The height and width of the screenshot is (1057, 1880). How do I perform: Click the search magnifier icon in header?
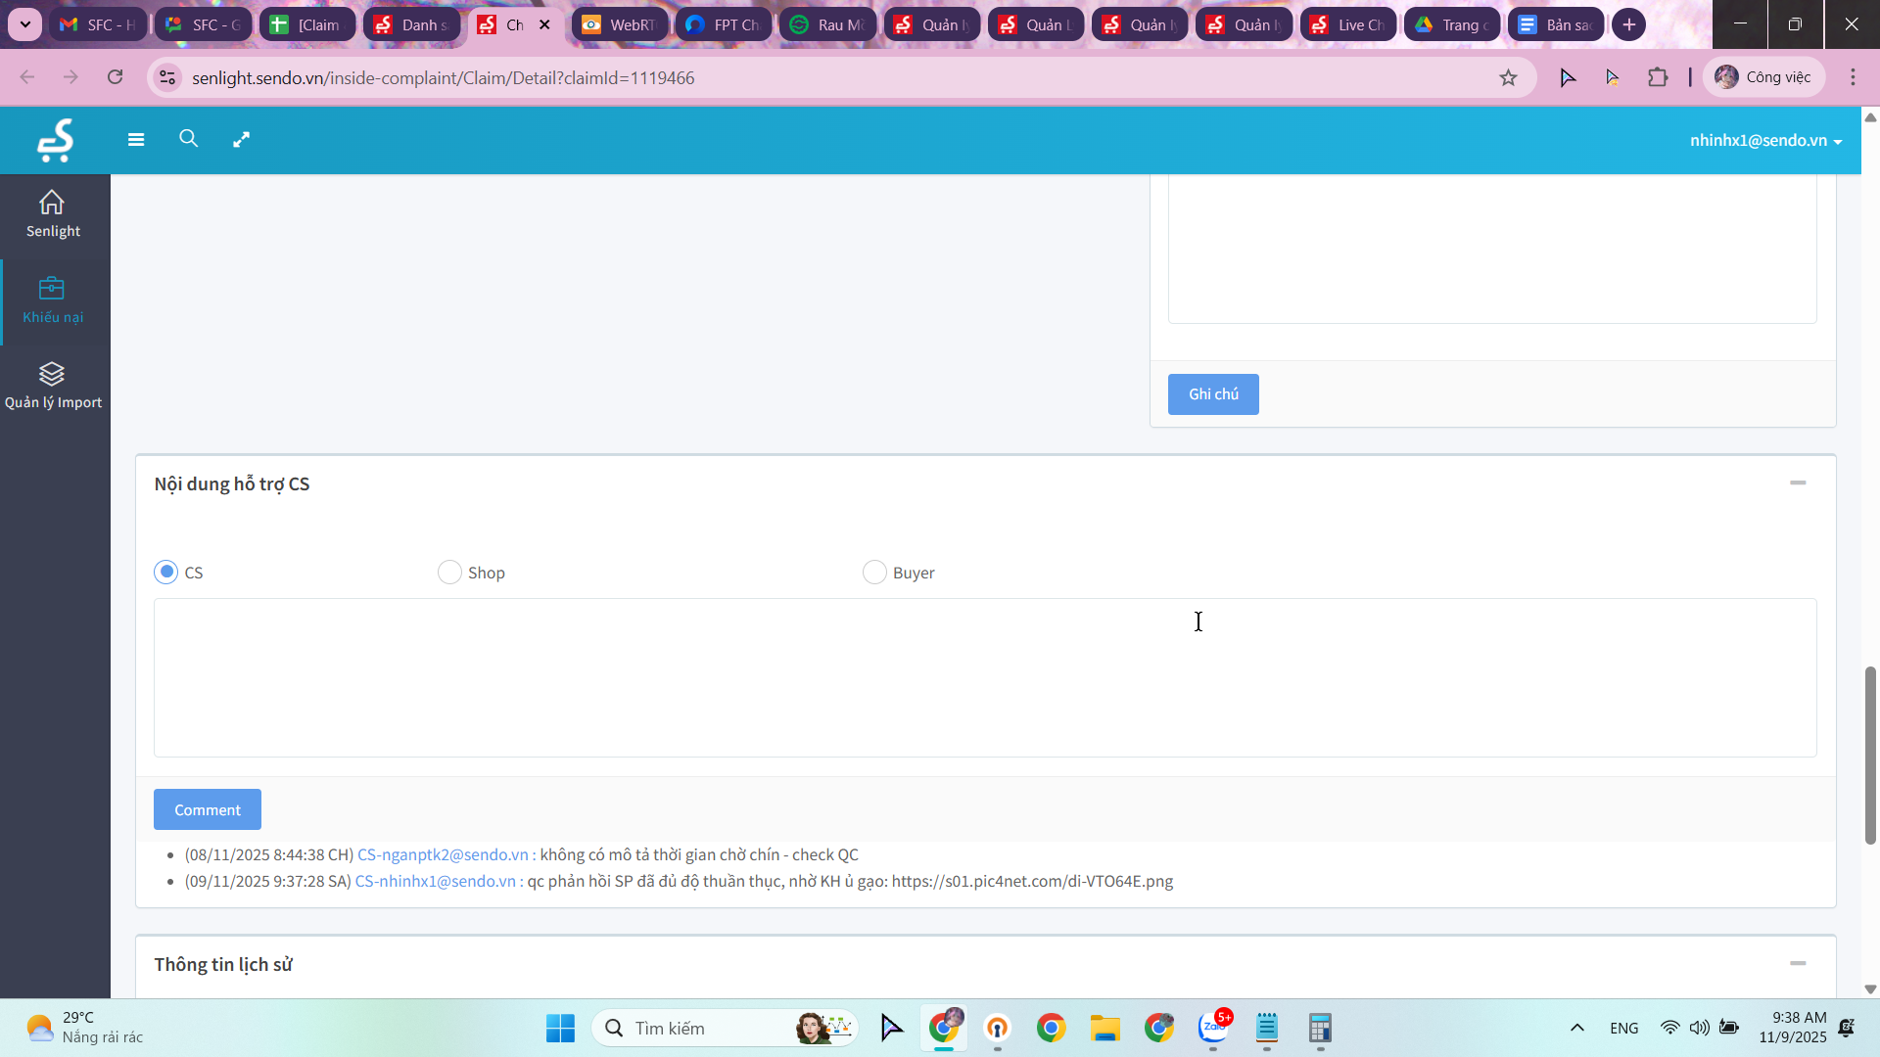[189, 139]
